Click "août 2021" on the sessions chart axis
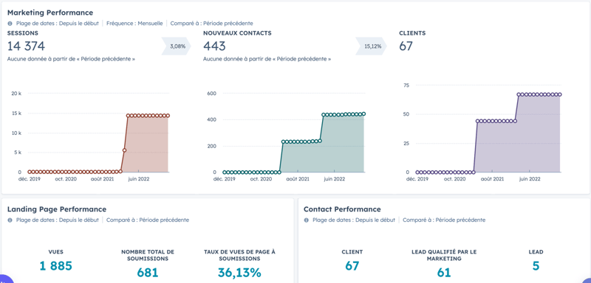The image size is (591, 283). pyautogui.click(x=102, y=179)
